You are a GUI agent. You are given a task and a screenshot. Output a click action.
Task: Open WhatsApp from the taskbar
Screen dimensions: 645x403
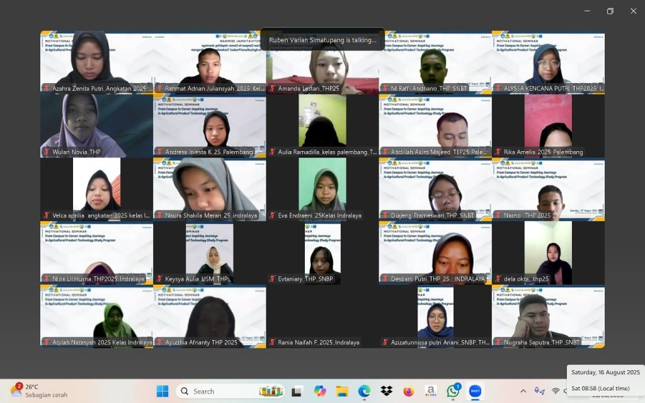[453, 391]
